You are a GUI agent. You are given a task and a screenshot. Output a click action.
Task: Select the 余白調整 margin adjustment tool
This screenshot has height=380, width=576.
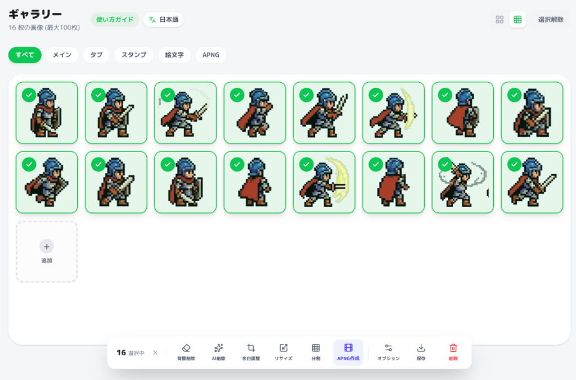[x=252, y=352]
